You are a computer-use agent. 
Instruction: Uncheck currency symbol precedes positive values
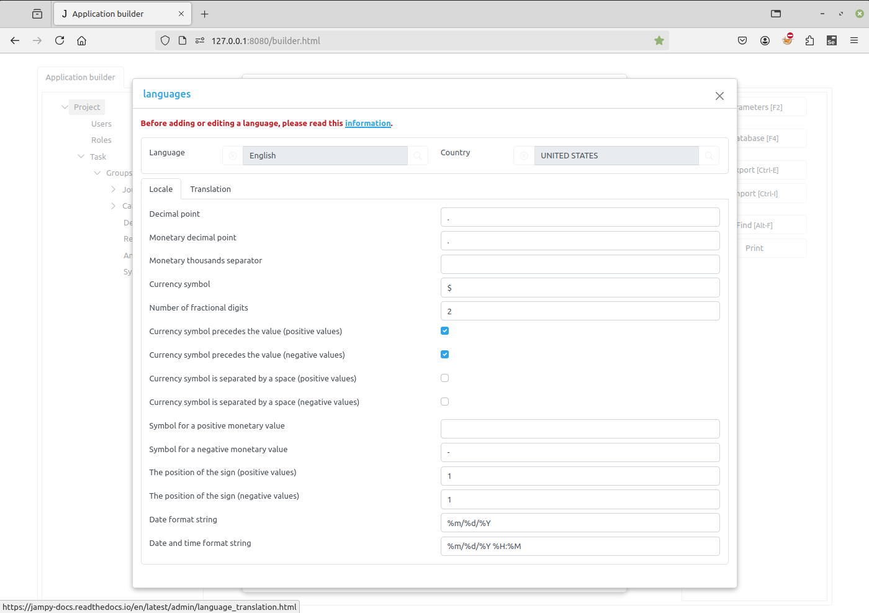(444, 331)
